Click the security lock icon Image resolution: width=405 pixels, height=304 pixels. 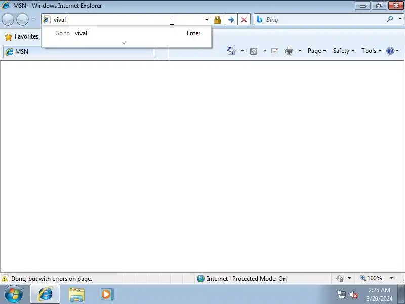click(x=218, y=20)
